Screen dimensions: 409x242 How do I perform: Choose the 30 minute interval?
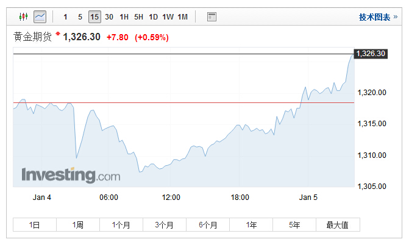point(109,17)
